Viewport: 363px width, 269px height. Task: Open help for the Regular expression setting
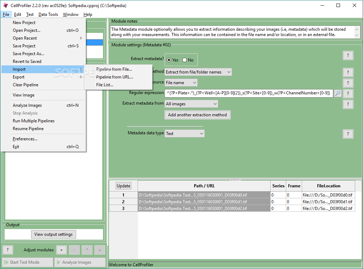(348, 93)
